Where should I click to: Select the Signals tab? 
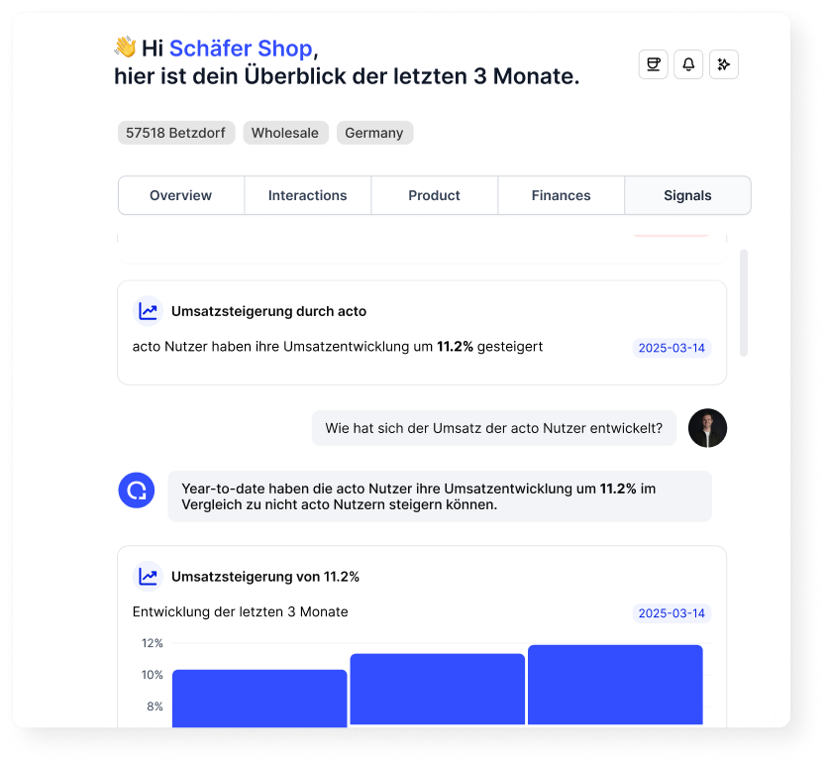(x=687, y=195)
